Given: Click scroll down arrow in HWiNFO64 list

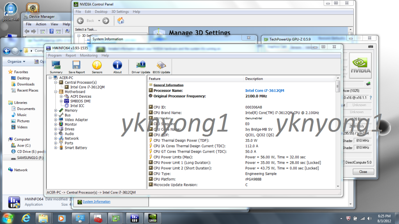Looking at the screenshot, I should (x=338, y=186).
